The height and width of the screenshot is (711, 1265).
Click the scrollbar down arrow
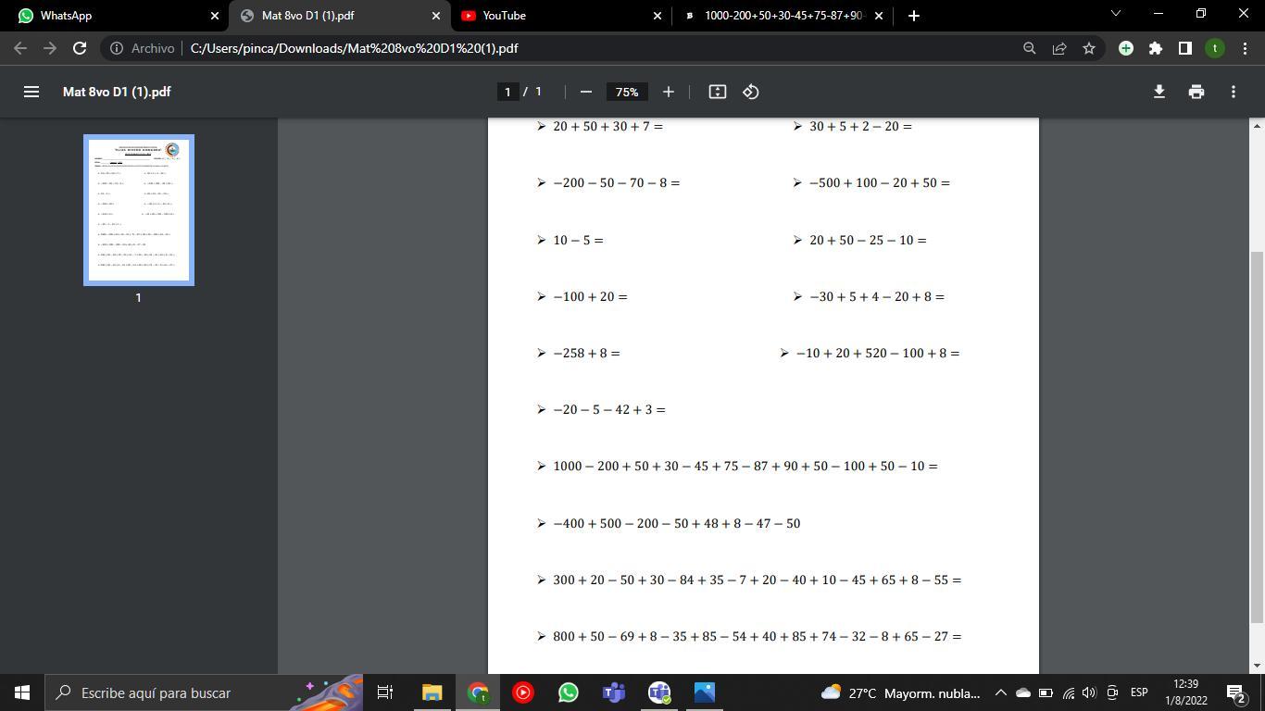click(1257, 666)
